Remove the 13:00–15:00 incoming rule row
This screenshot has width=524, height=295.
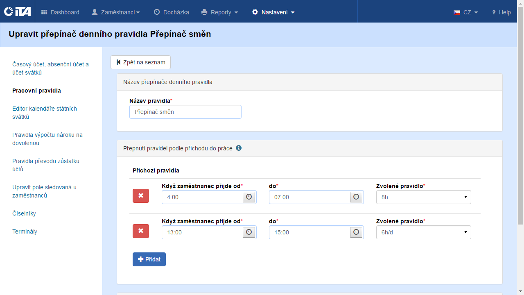click(x=141, y=231)
